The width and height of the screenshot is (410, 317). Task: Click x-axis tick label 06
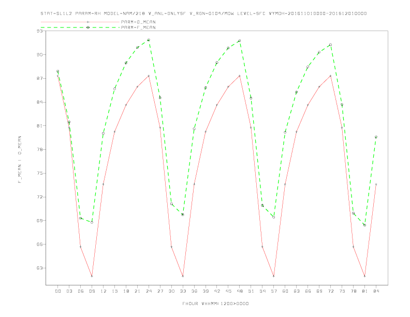click(81, 291)
